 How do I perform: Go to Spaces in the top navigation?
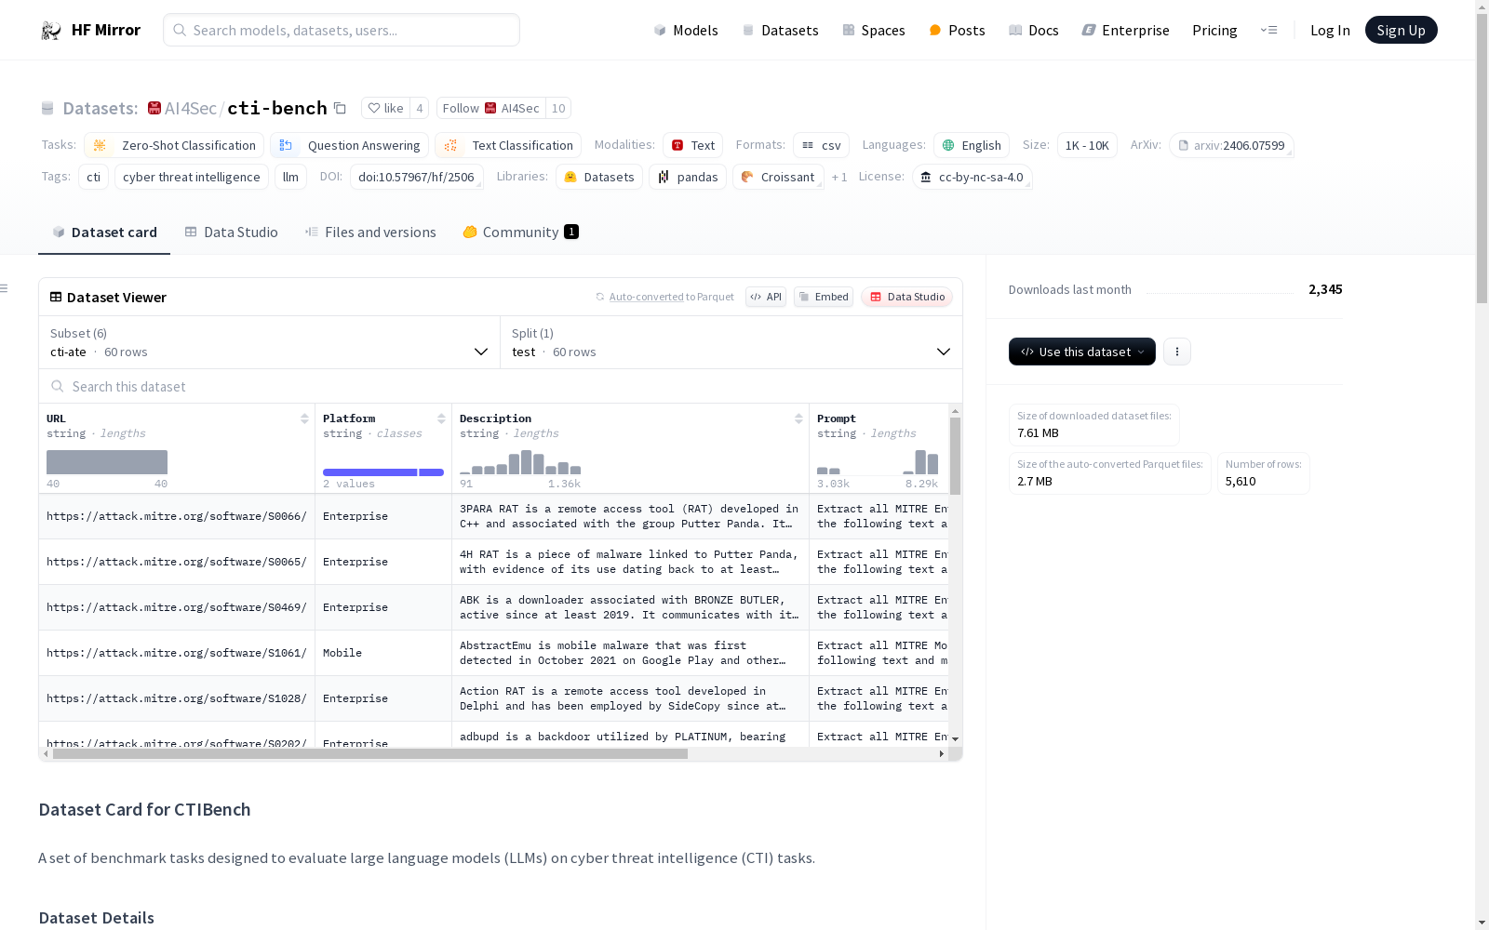coord(874,31)
